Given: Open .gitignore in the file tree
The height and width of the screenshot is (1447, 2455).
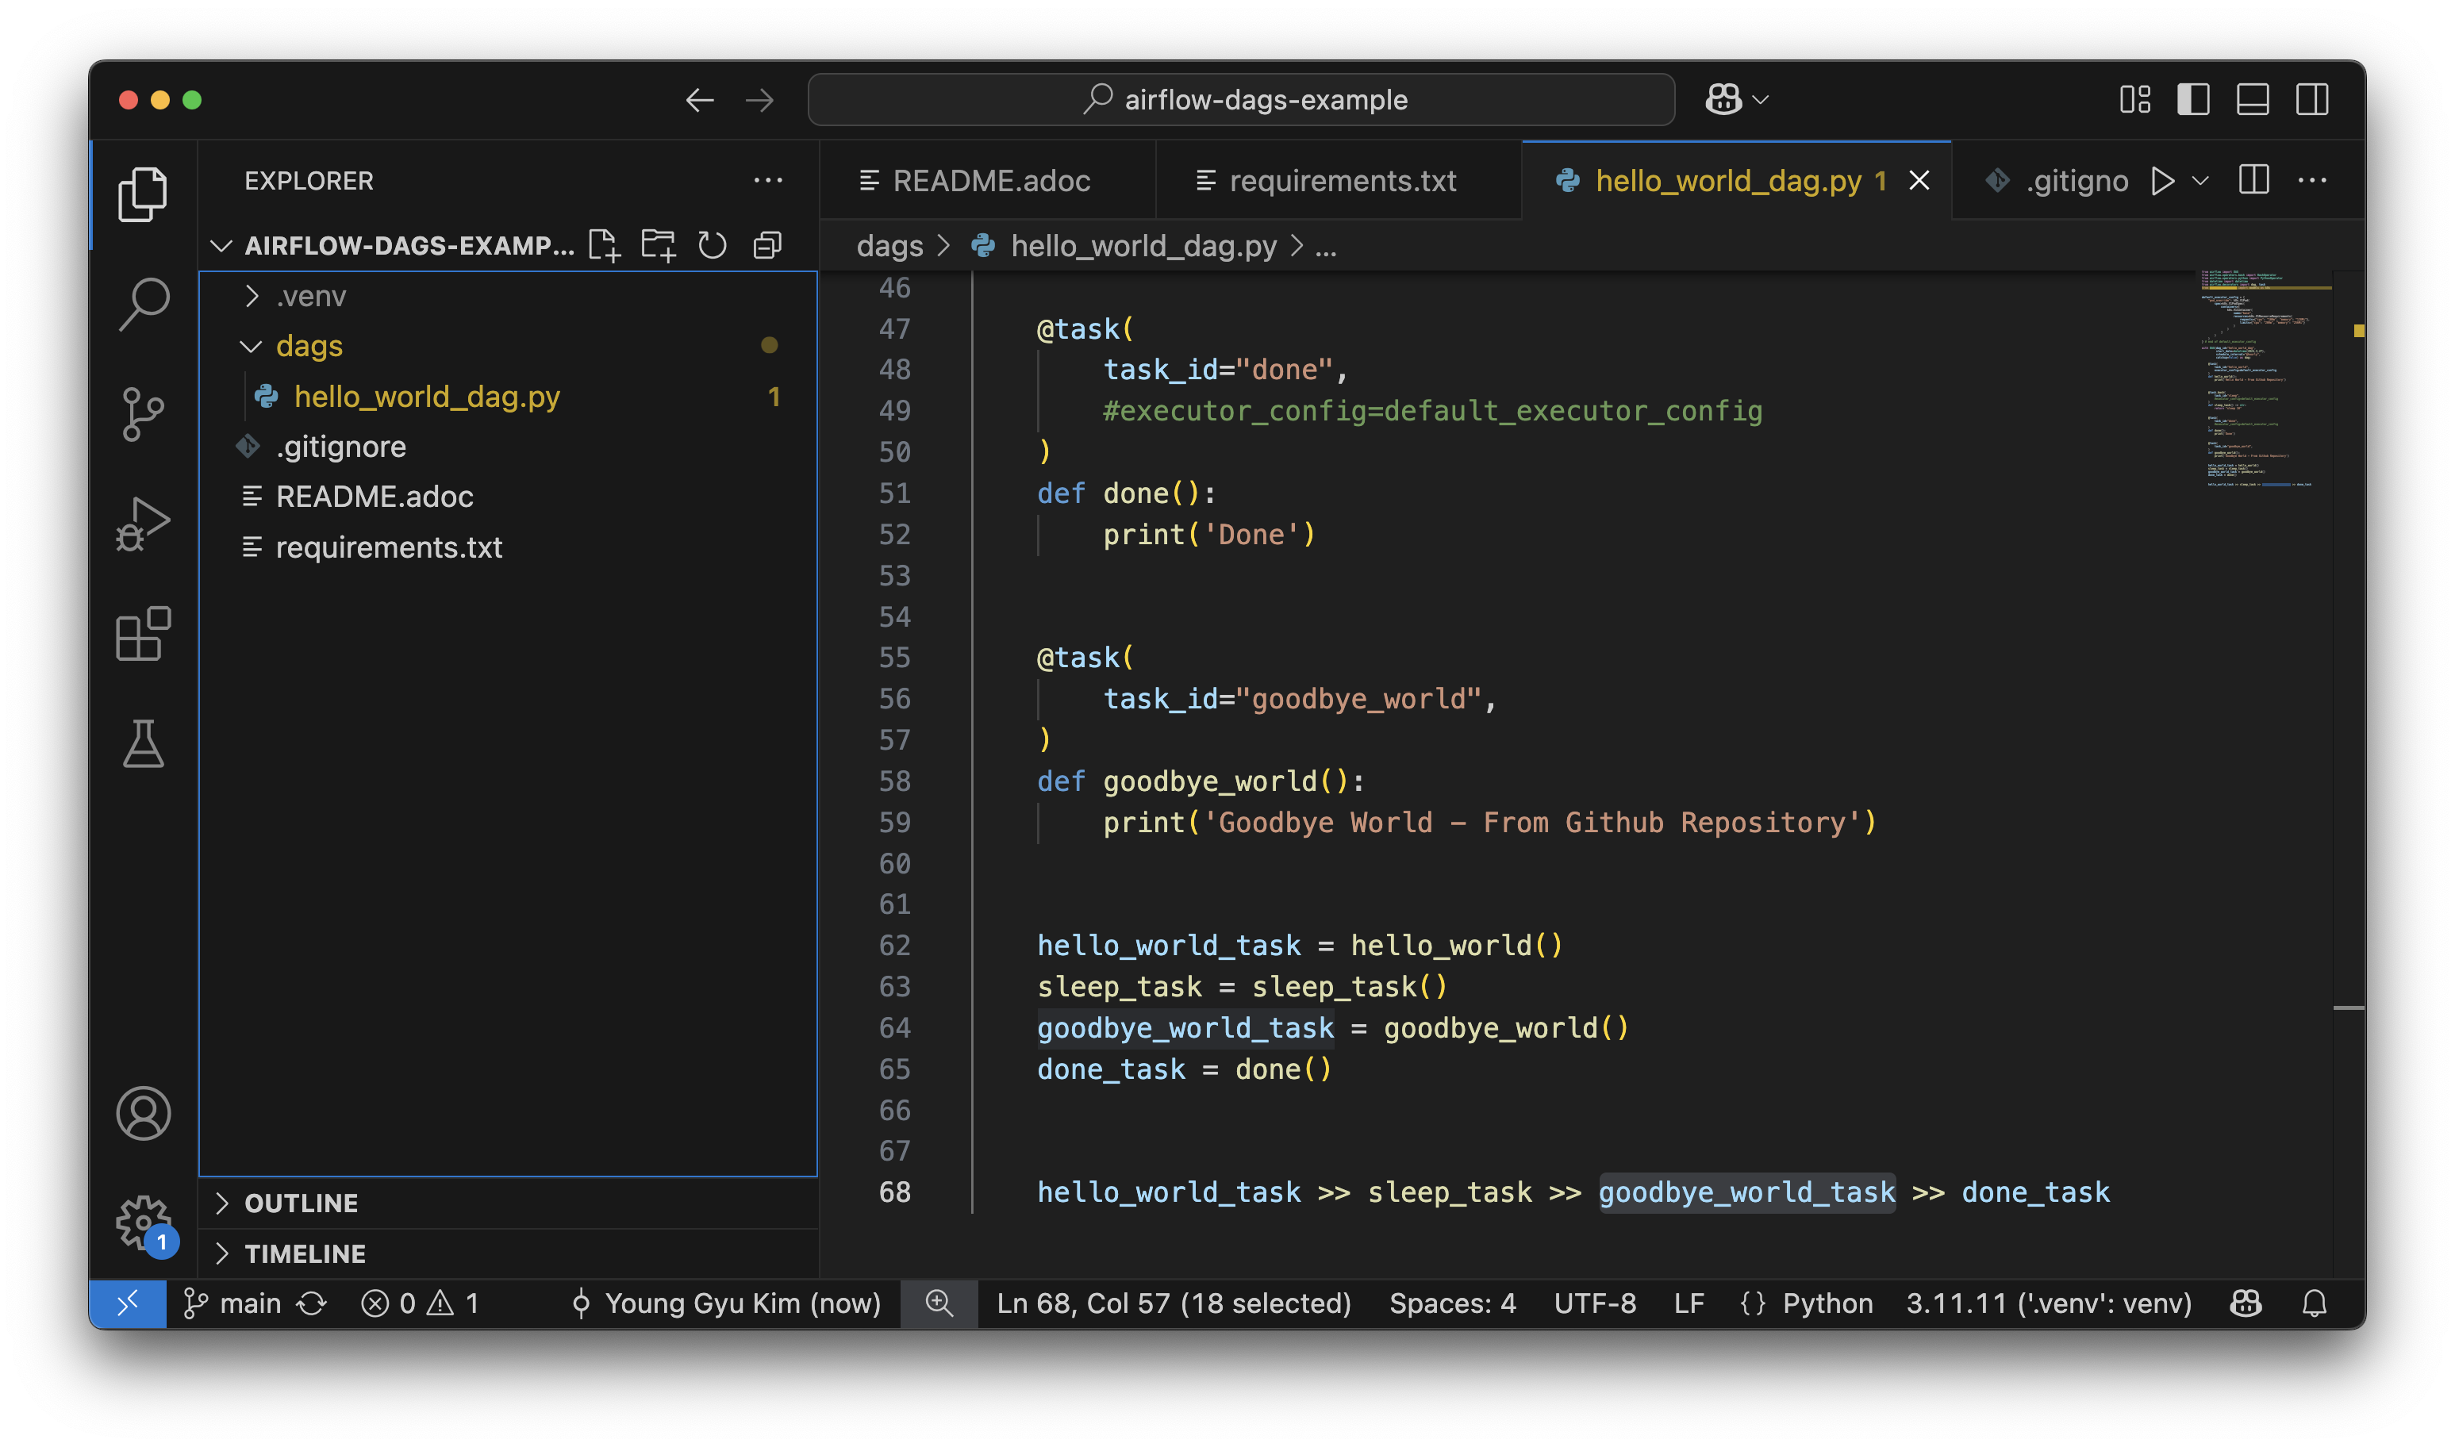Looking at the screenshot, I should [x=507, y=447].
